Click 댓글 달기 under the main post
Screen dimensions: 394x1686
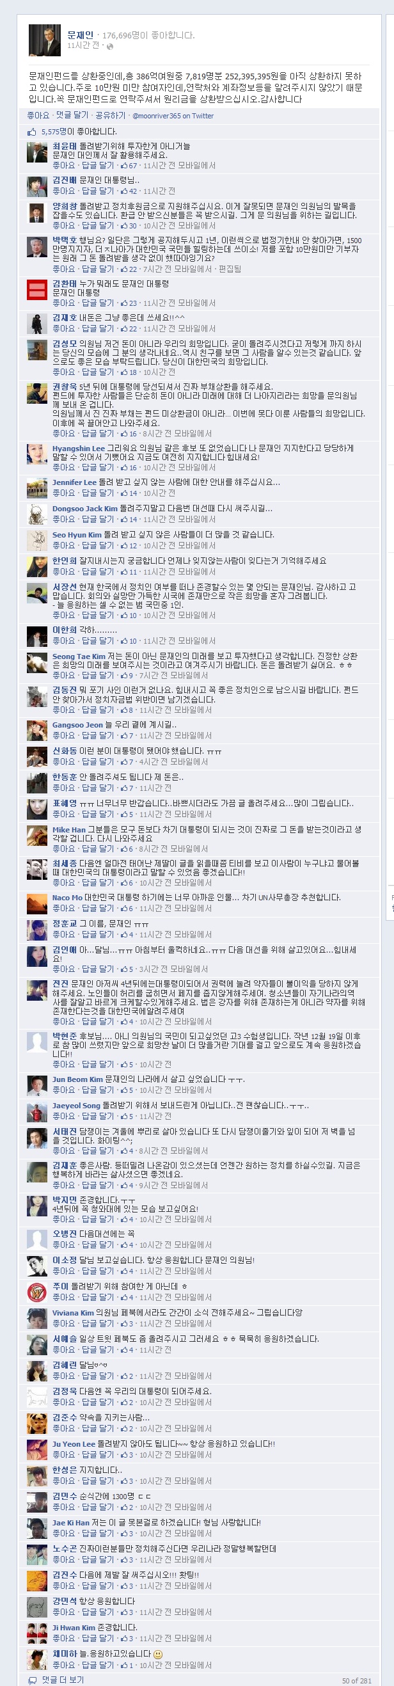(x=72, y=115)
